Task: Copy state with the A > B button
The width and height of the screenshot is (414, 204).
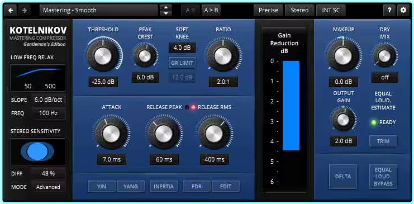Action: pyautogui.click(x=211, y=10)
